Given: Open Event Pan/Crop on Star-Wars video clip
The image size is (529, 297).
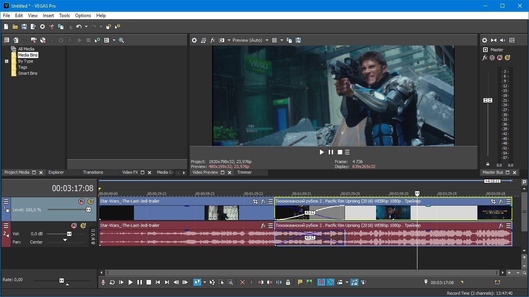Looking at the screenshot, I should tap(255, 201).
